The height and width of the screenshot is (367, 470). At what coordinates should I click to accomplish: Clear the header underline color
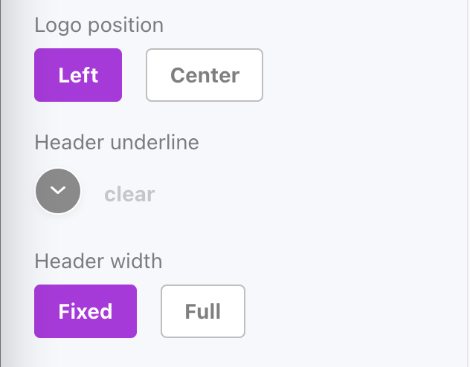tap(129, 195)
